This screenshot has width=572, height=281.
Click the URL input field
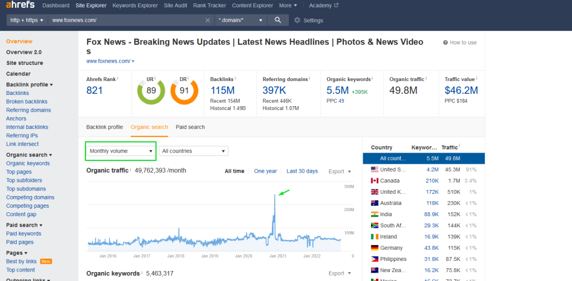click(126, 21)
